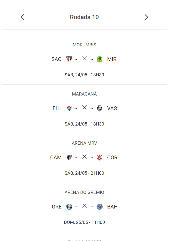The height and width of the screenshot is (241, 169).
Task: Click the ARENA DO GRÊMIO venue label
Action: (x=84, y=192)
